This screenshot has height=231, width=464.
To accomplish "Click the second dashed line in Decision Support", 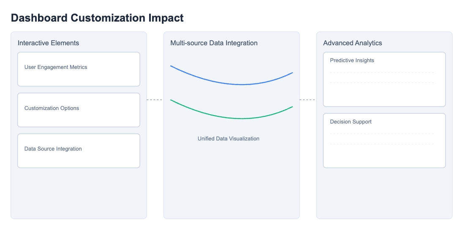I will [x=382, y=144].
